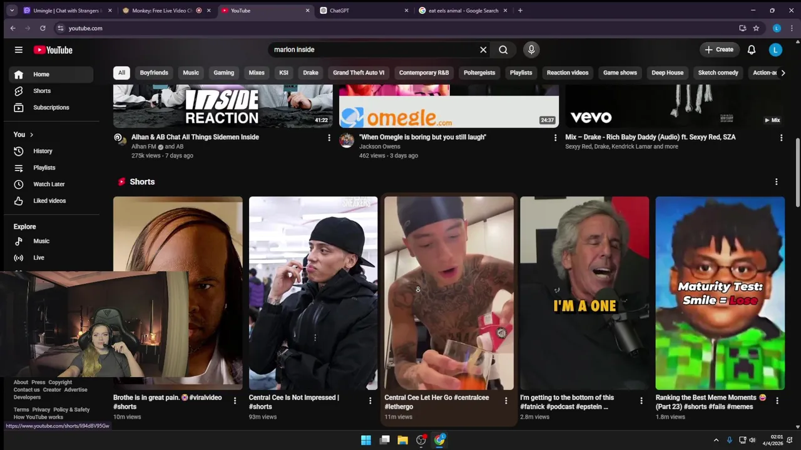Open options for Alhan & AB video
Screen dimensions: 801x450
tap(329, 137)
